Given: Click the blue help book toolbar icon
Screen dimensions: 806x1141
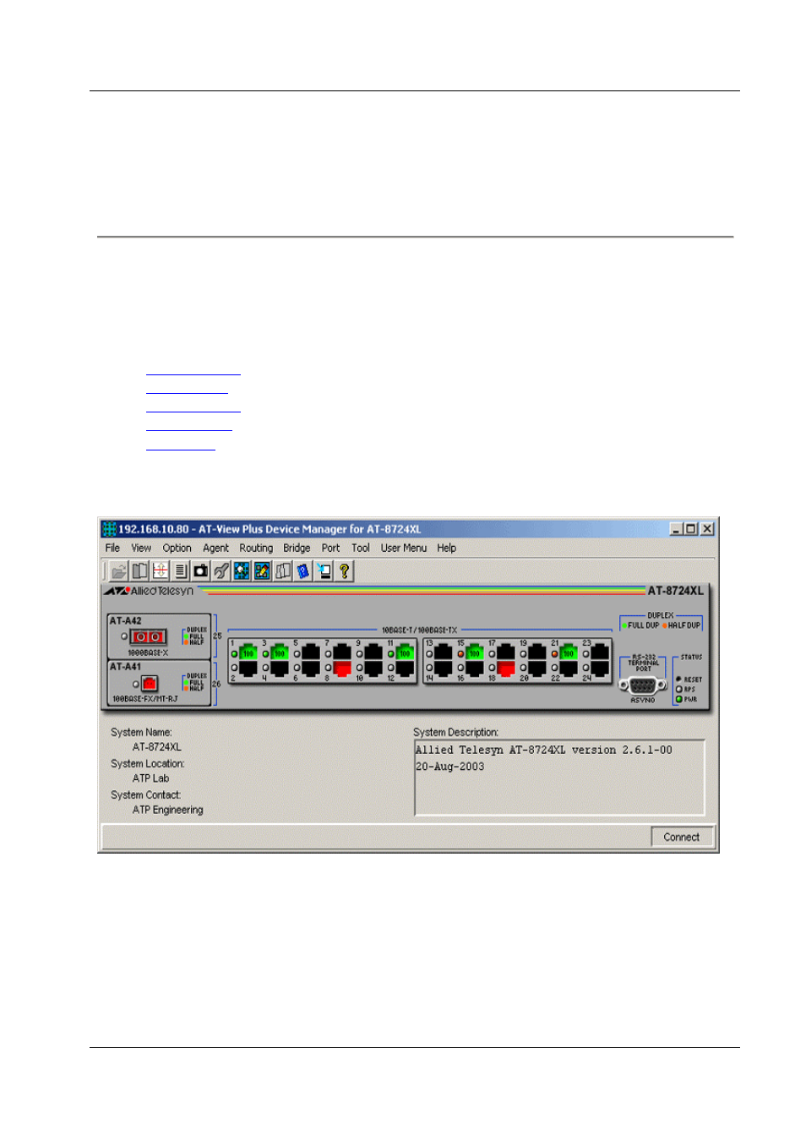Looking at the screenshot, I should click(303, 570).
